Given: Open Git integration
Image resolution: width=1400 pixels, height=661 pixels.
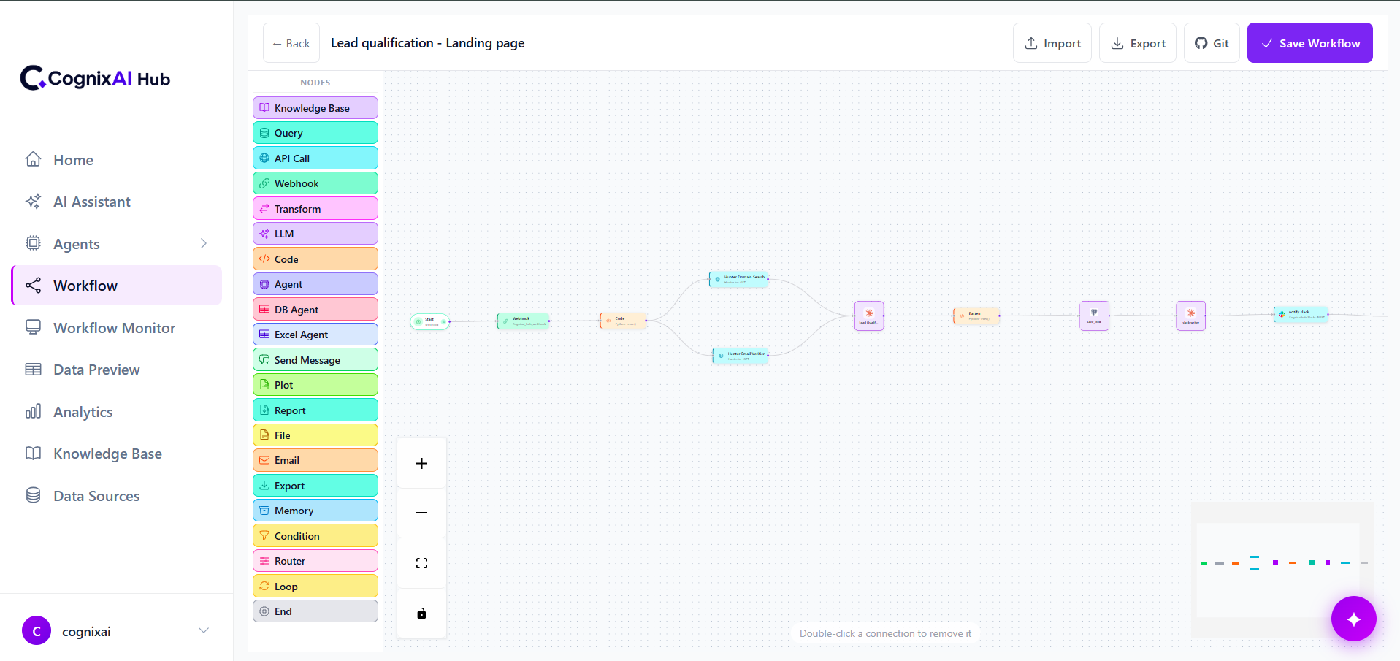Looking at the screenshot, I should click(x=1212, y=43).
